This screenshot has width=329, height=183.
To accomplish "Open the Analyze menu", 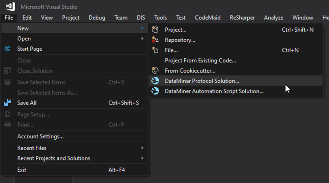I will [274, 17].
